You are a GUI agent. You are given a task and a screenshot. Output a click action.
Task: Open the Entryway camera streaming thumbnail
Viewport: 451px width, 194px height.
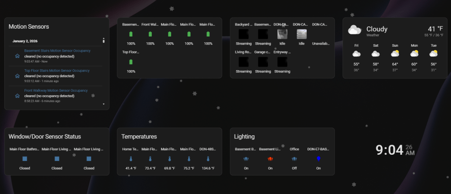pos(282,62)
